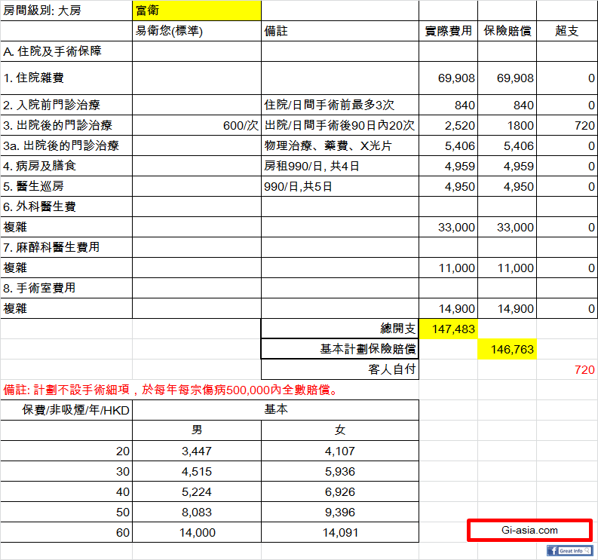This screenshot has height=560, width=598.
Task: Click the 女 column header
Action: point(340,430)
